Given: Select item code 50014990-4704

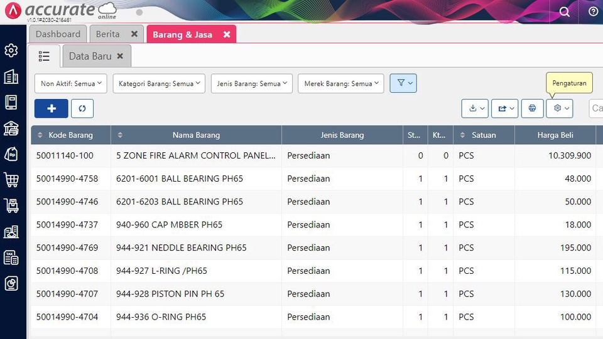Looking at the screenshot, I should tap(67, 317).
